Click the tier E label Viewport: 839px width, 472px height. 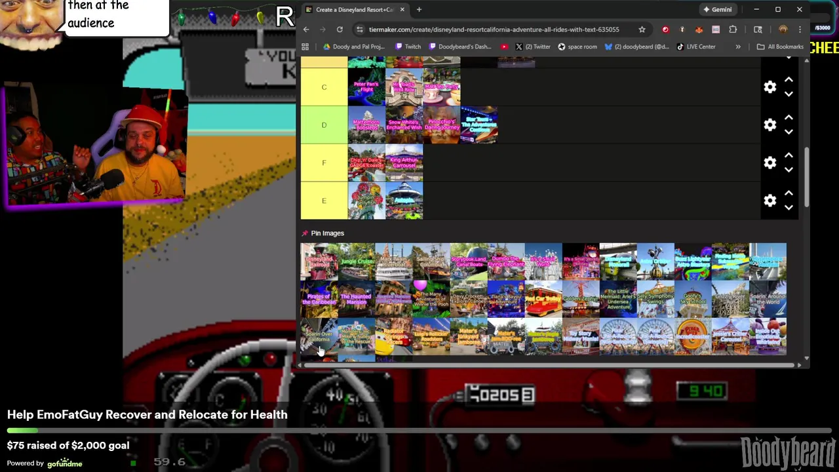click(324, 201)
